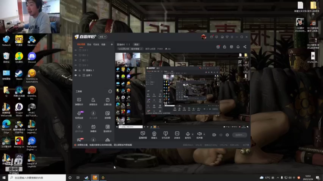The image size is (323, 181).
Task: Open the 视频连麦 video co-stream tool
Action: [x=79, y=115]
